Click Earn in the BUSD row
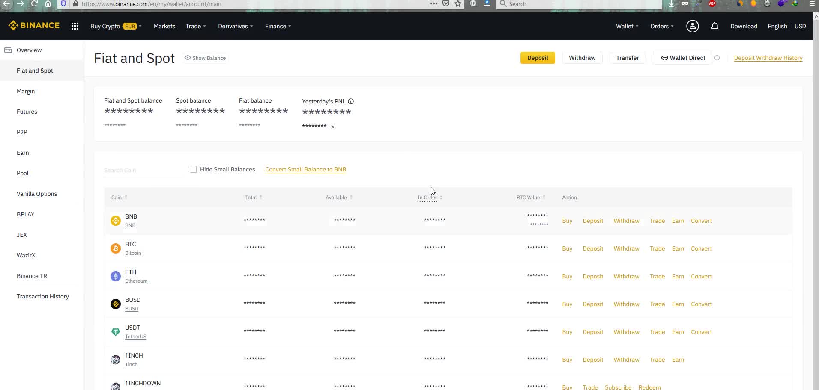The width and height of the screenshot is (819, 390). [678, 304]
